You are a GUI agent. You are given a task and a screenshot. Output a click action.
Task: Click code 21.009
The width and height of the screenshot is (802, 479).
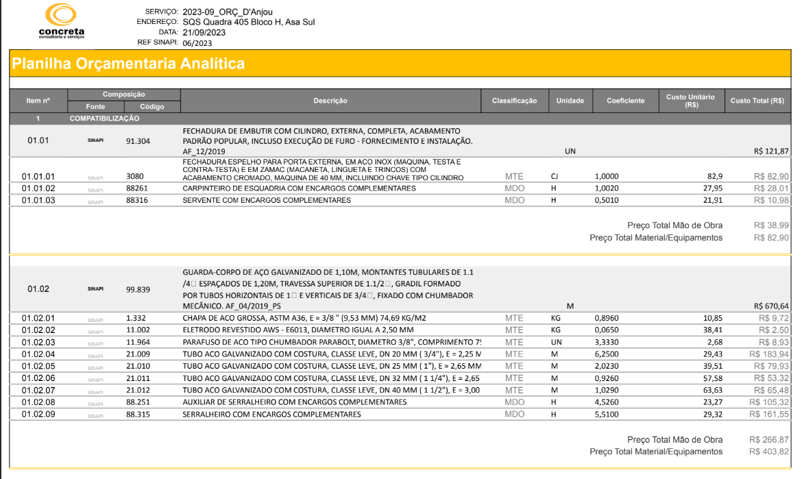(x=138, y=354)
